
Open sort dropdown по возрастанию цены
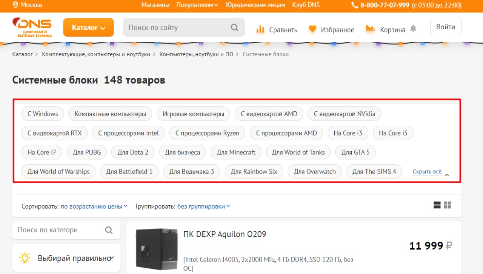[x=94, y=206]
